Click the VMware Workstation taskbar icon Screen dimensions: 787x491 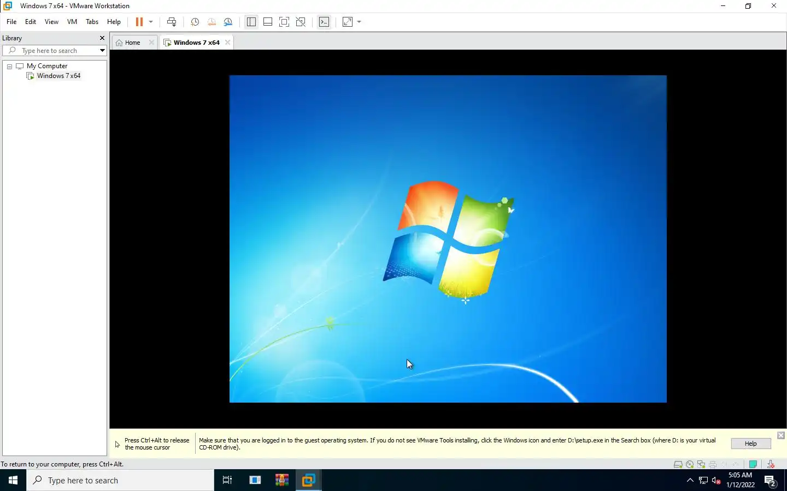coord(308,480)
